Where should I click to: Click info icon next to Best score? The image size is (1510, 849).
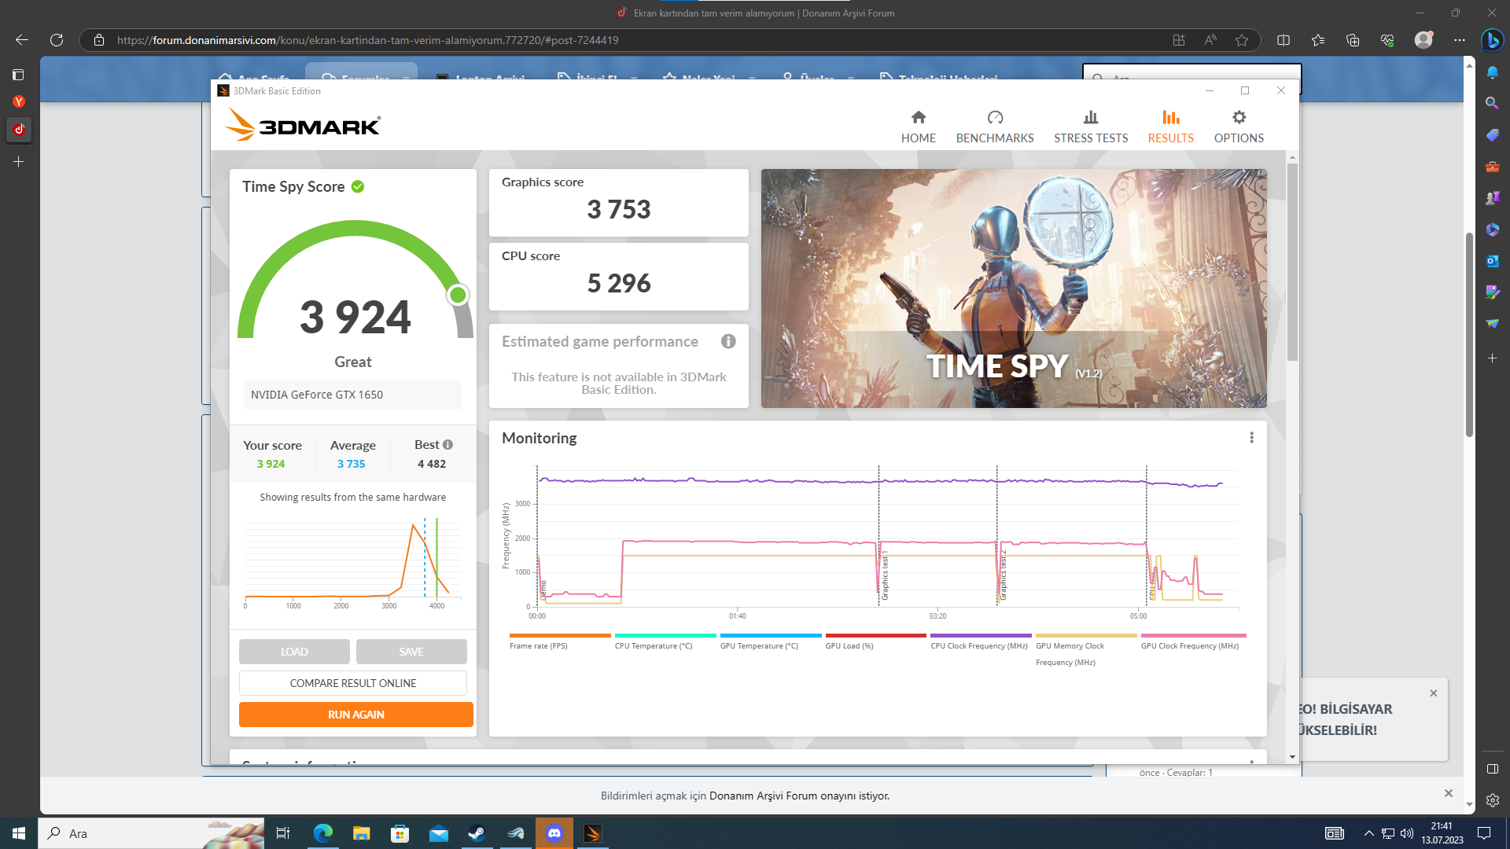tap(447, 444)
